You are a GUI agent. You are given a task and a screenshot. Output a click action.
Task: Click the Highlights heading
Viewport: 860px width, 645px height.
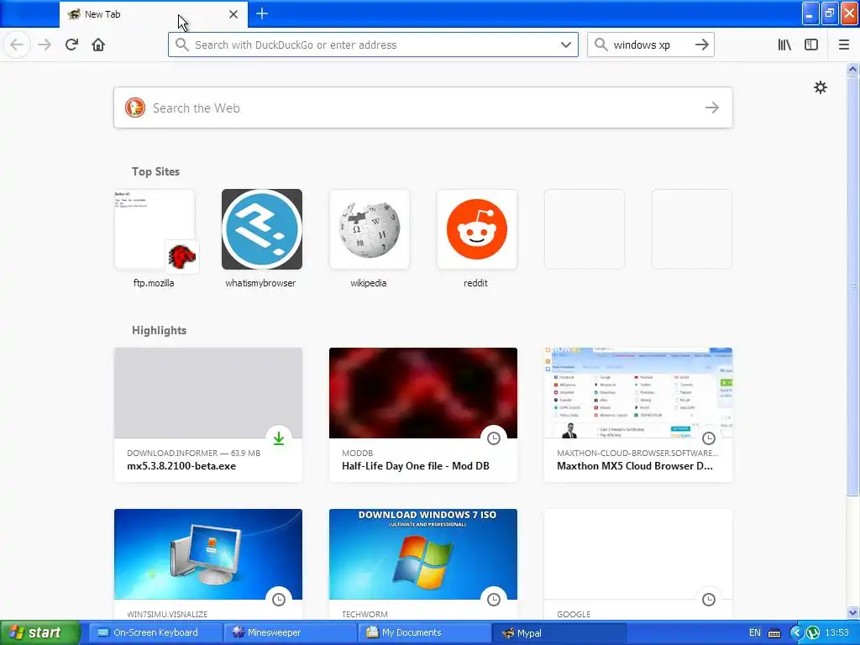pyautogui.click(x=159, y=330)
